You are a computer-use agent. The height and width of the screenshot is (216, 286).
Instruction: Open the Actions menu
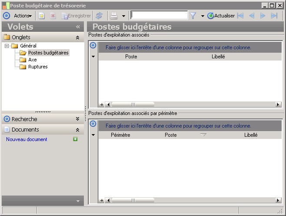click(23, 16)
